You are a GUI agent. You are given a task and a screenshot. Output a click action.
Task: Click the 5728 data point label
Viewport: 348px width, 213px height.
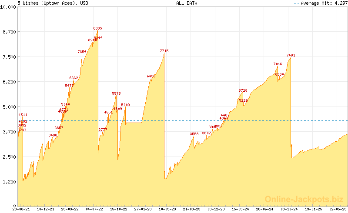(243, 90)
